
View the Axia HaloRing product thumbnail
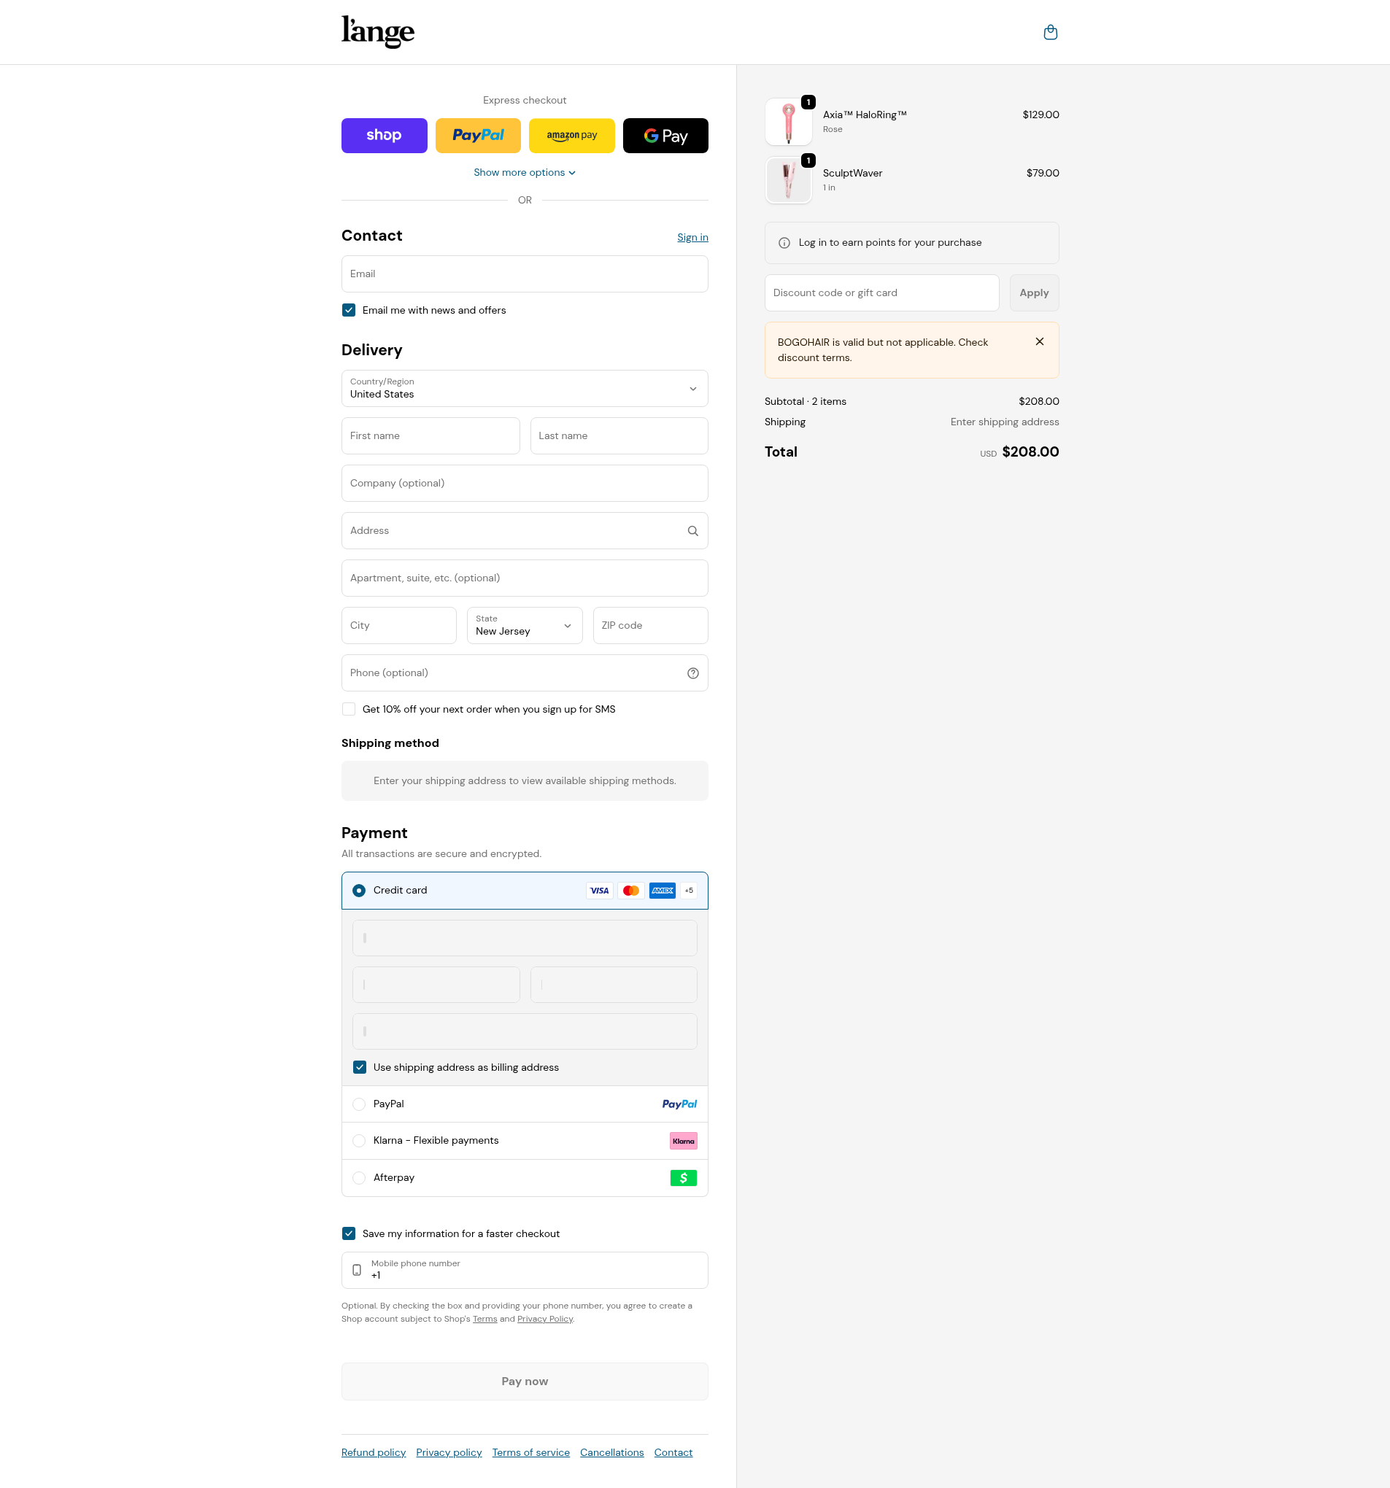(788, 122)
